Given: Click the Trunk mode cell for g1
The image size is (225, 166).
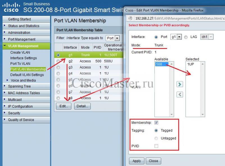Looking at the screenshot, I should coord(85,55).
